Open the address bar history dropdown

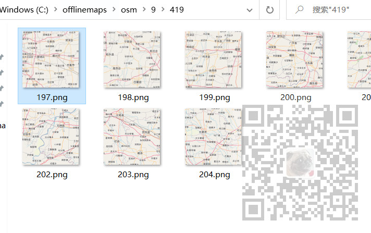coord(250,10)
